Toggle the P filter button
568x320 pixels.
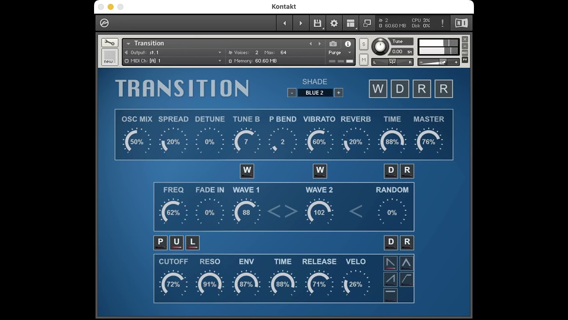(160, 243)
